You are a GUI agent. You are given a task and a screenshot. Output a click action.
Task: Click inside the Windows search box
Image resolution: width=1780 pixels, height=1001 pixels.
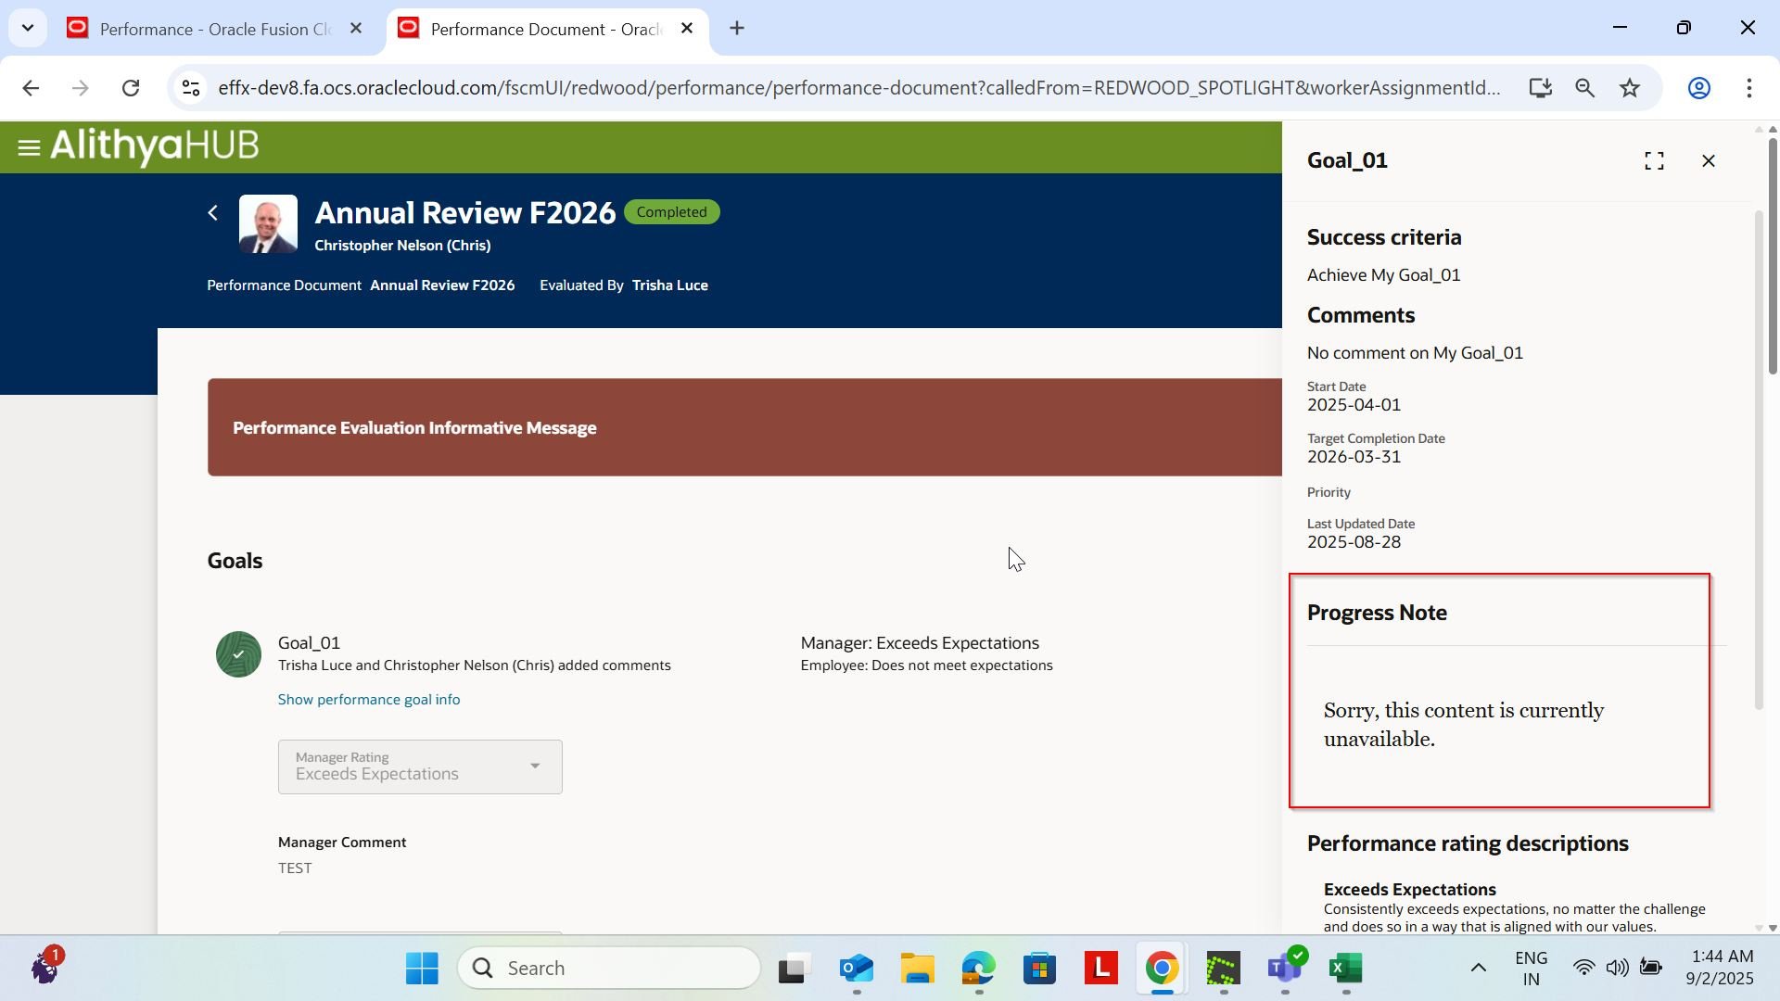point(609,967)
